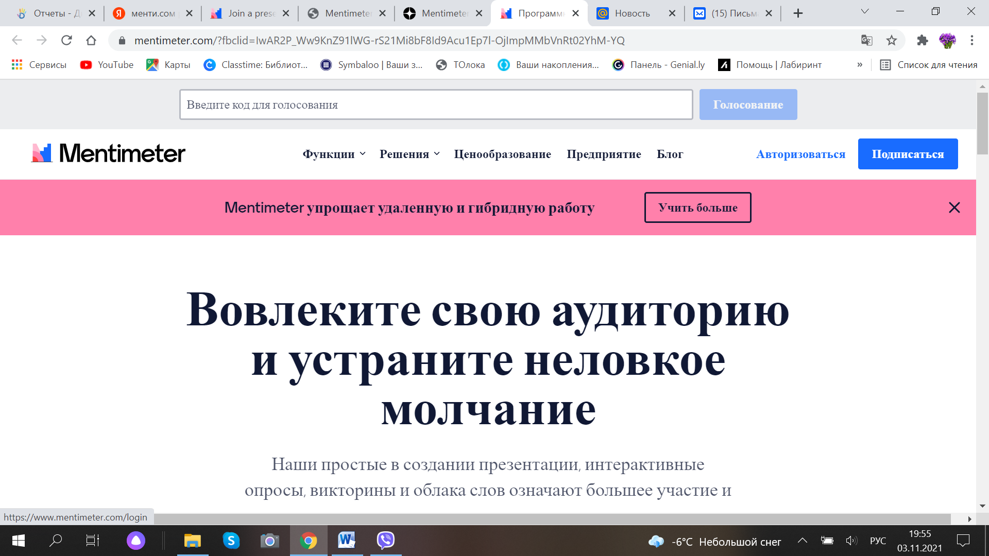Click the Учить больше banner button
This screenshot has width=989, height=556.
[697, 207]
